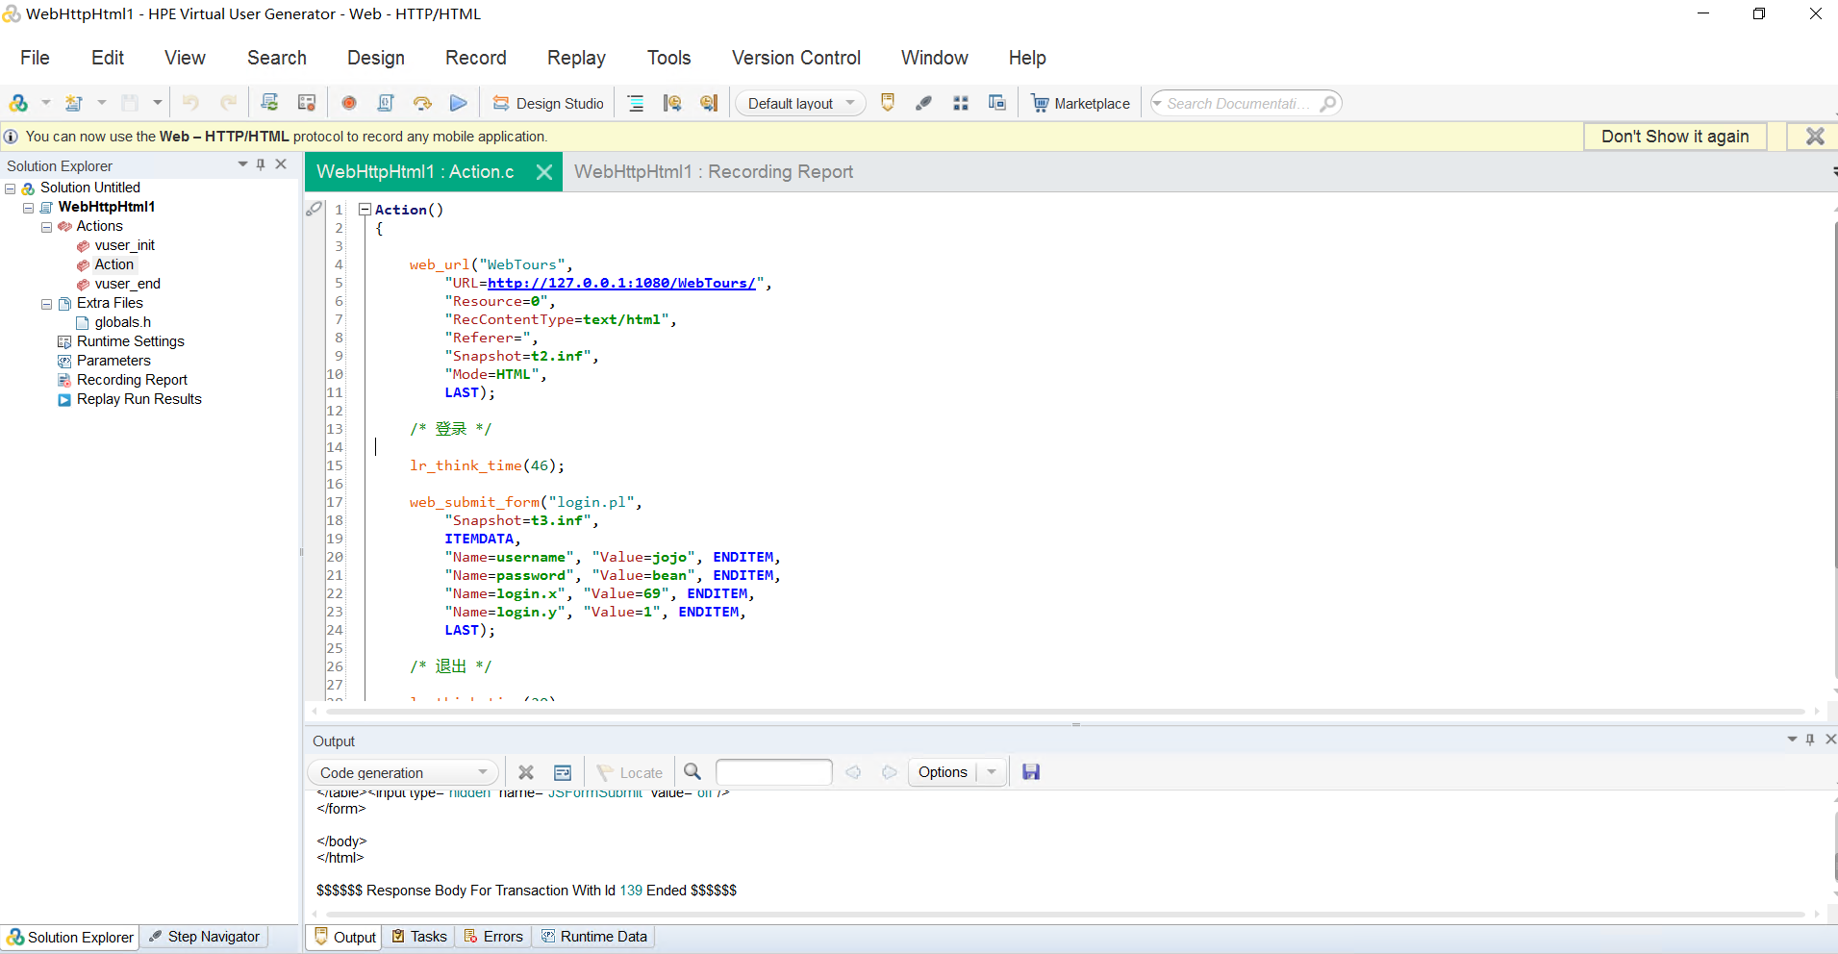Image resolution: width=1838 pixels, height=954 pixels.
Task: Open the File menu
Action: click(35, 58)
